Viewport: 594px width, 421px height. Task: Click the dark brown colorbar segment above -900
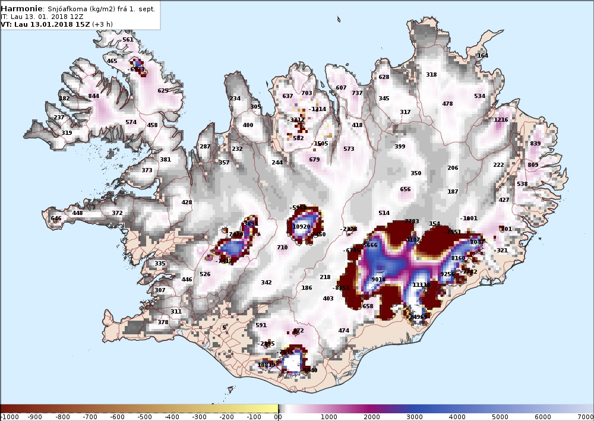(35, 409)
